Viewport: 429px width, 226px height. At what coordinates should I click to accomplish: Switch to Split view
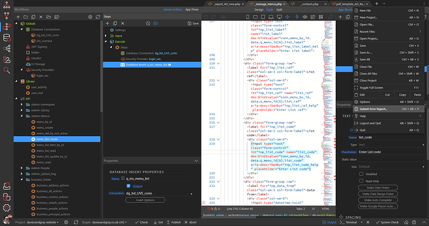coord(279,9)
